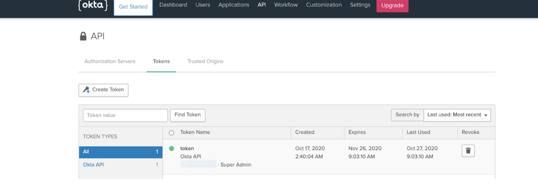Open the Customization menu
The image size is (538, 184).
pos(324,5)
